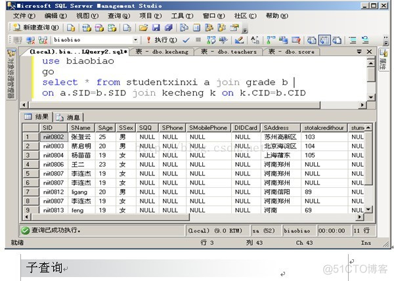Open the 帮助(H) menu
Screen dimensions: 394x281
click(276, 16)
